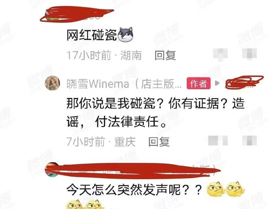The height and width of the screenshot is (209, 270).
Task: Reply to the 17小时前 湖南 comment
Action: click(x=165, y=56)
